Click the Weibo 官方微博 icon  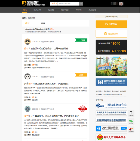(131, 130)
